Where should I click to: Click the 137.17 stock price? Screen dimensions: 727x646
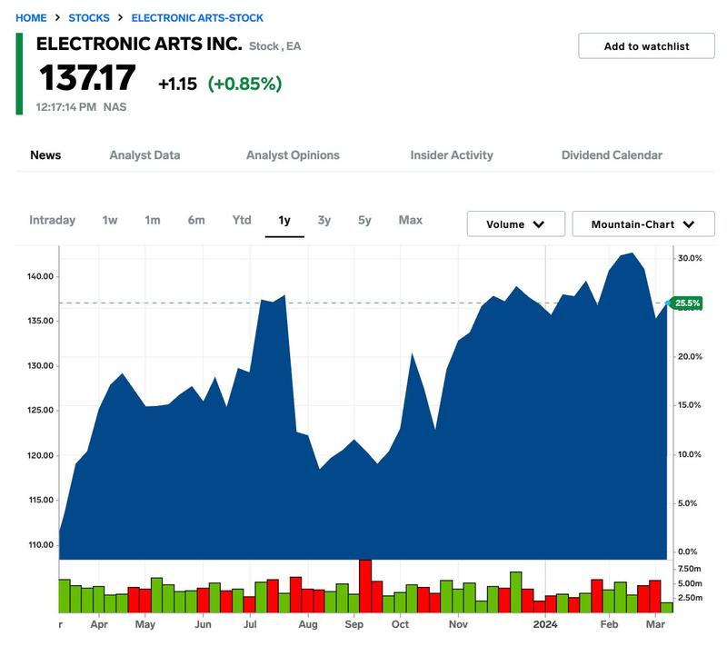tap(87, 78)
